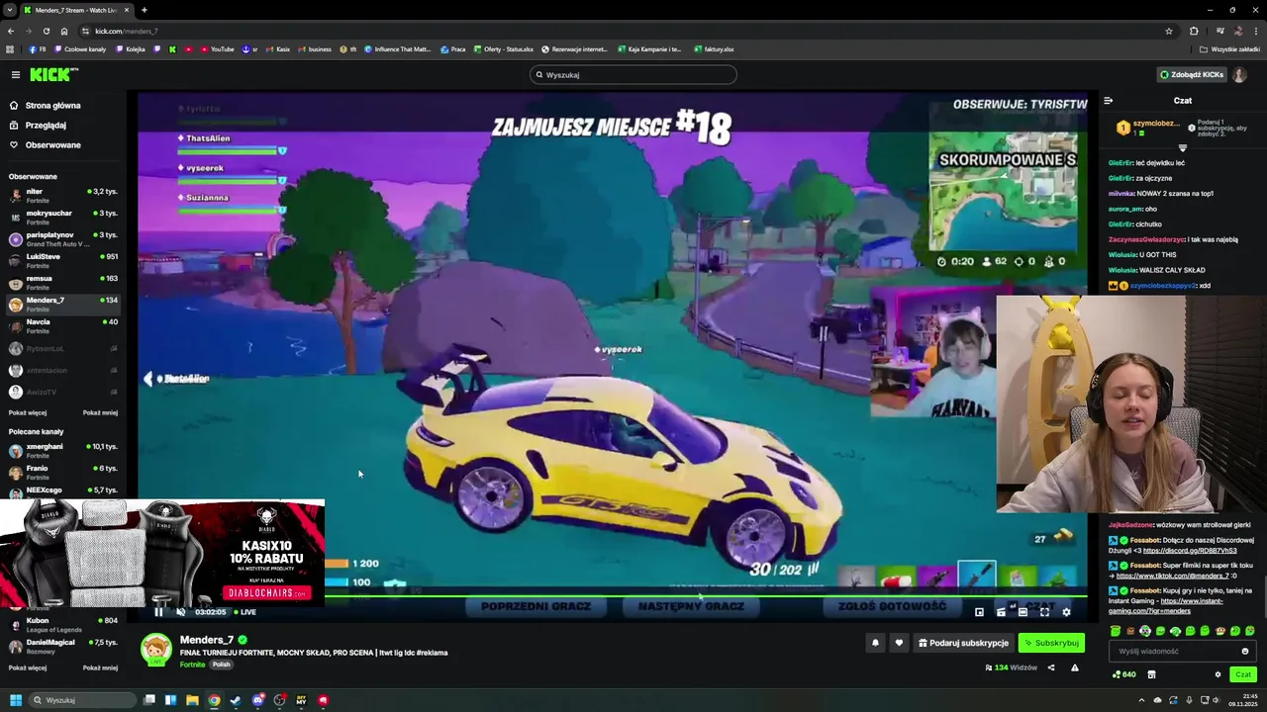
Task: Open the niter channel in sidebar
Action: click(x=63, y=195)
